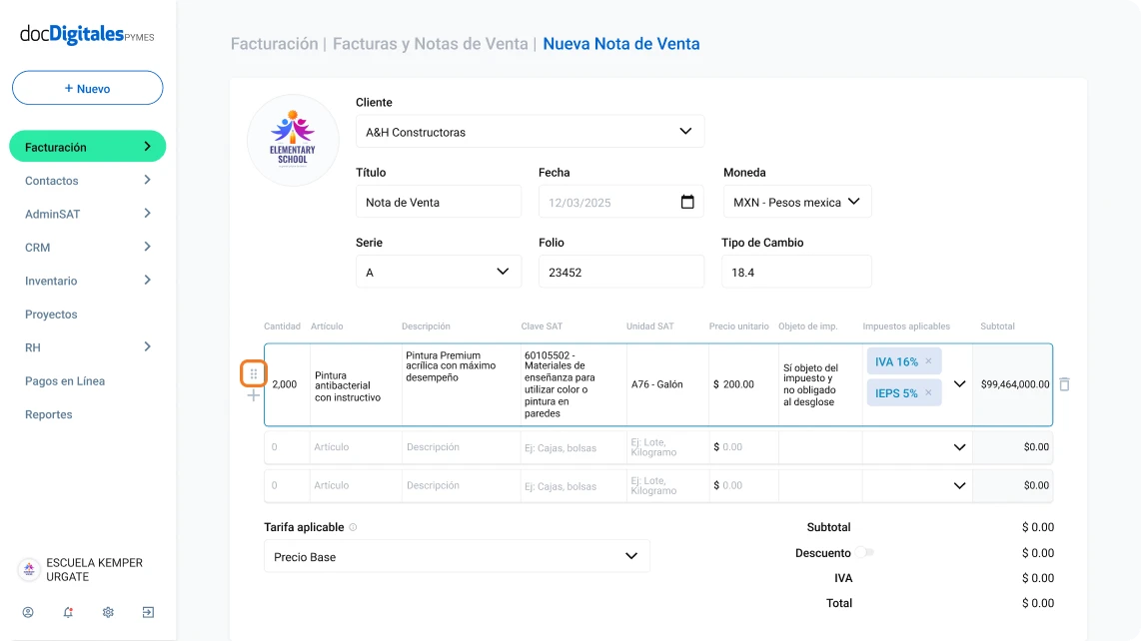Open the user profile icon
The height and width of the screenshot is (641, 1141).
28,612
